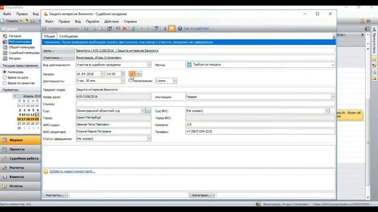Open the Проекты navigation section
The image size is (378, 212).
(x=20, y=149)
